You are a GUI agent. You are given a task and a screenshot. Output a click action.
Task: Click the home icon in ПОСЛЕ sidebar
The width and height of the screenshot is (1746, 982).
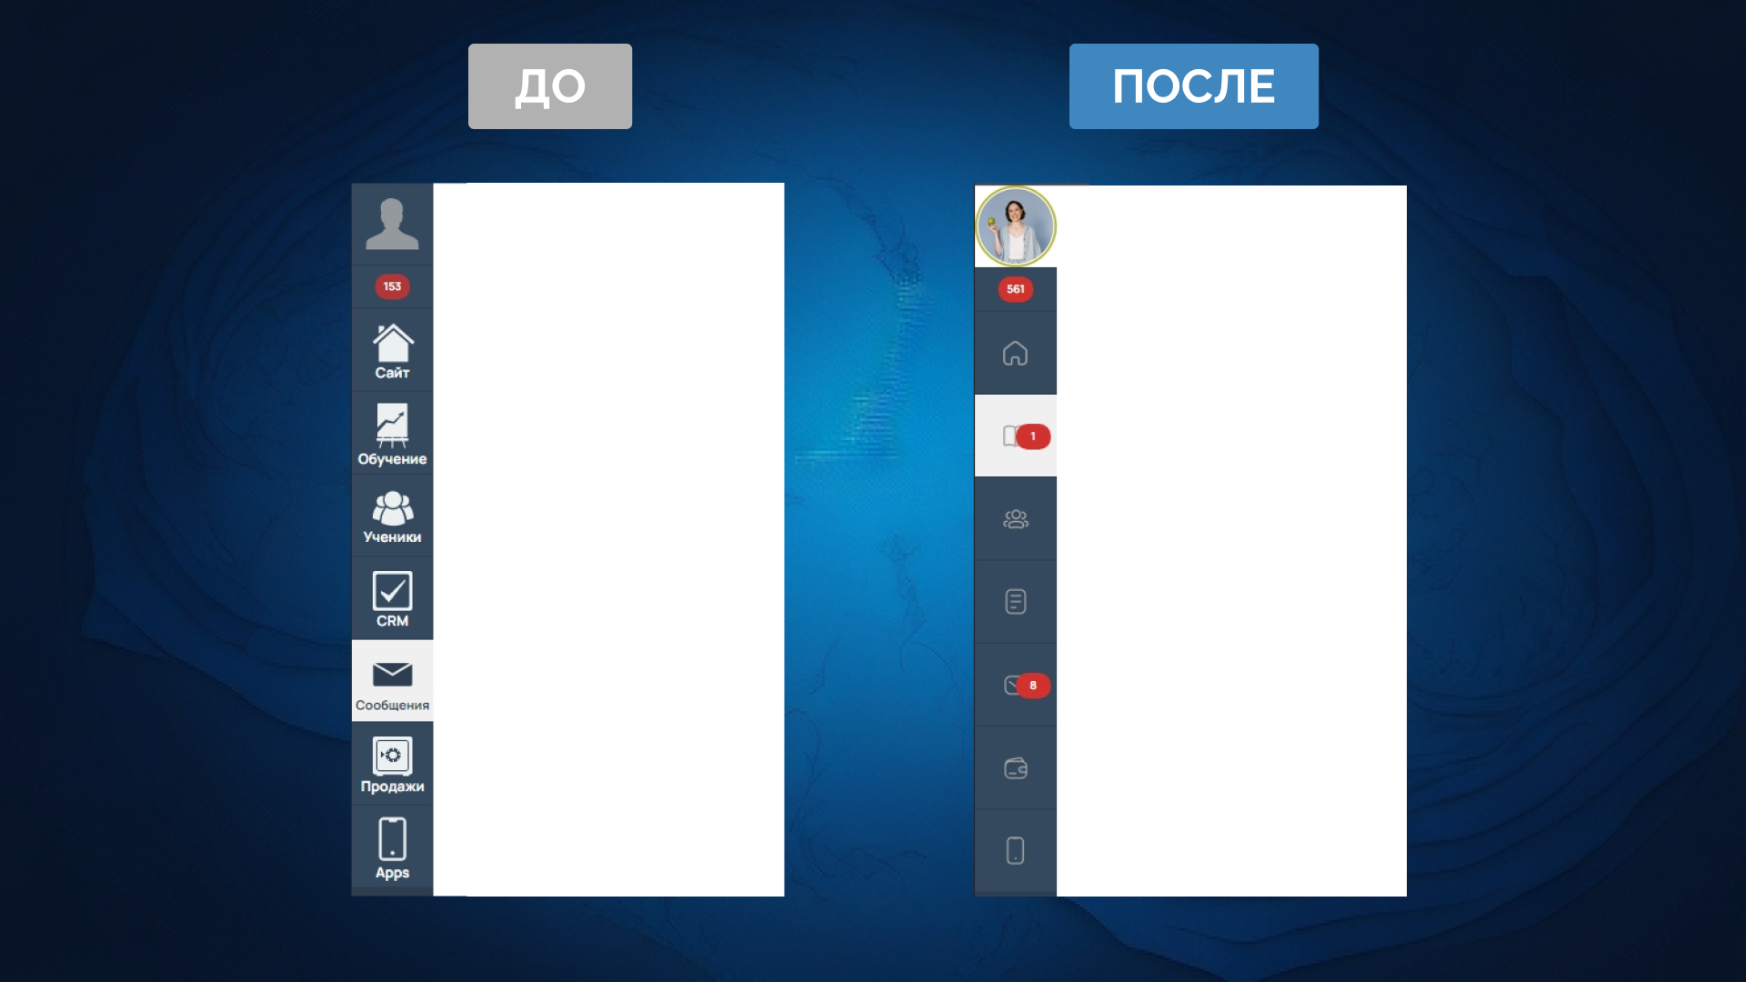click(x=1015, y=354)
